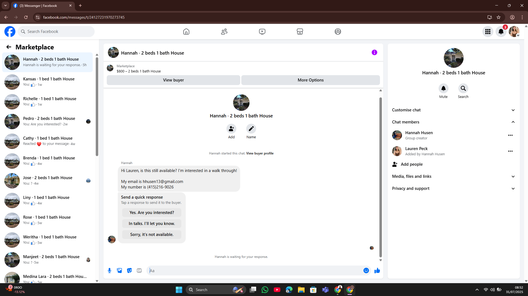Send quick reply 'Yes. Are you interested?'
This screenshot has width=528, height=296.
coord(152,213)
